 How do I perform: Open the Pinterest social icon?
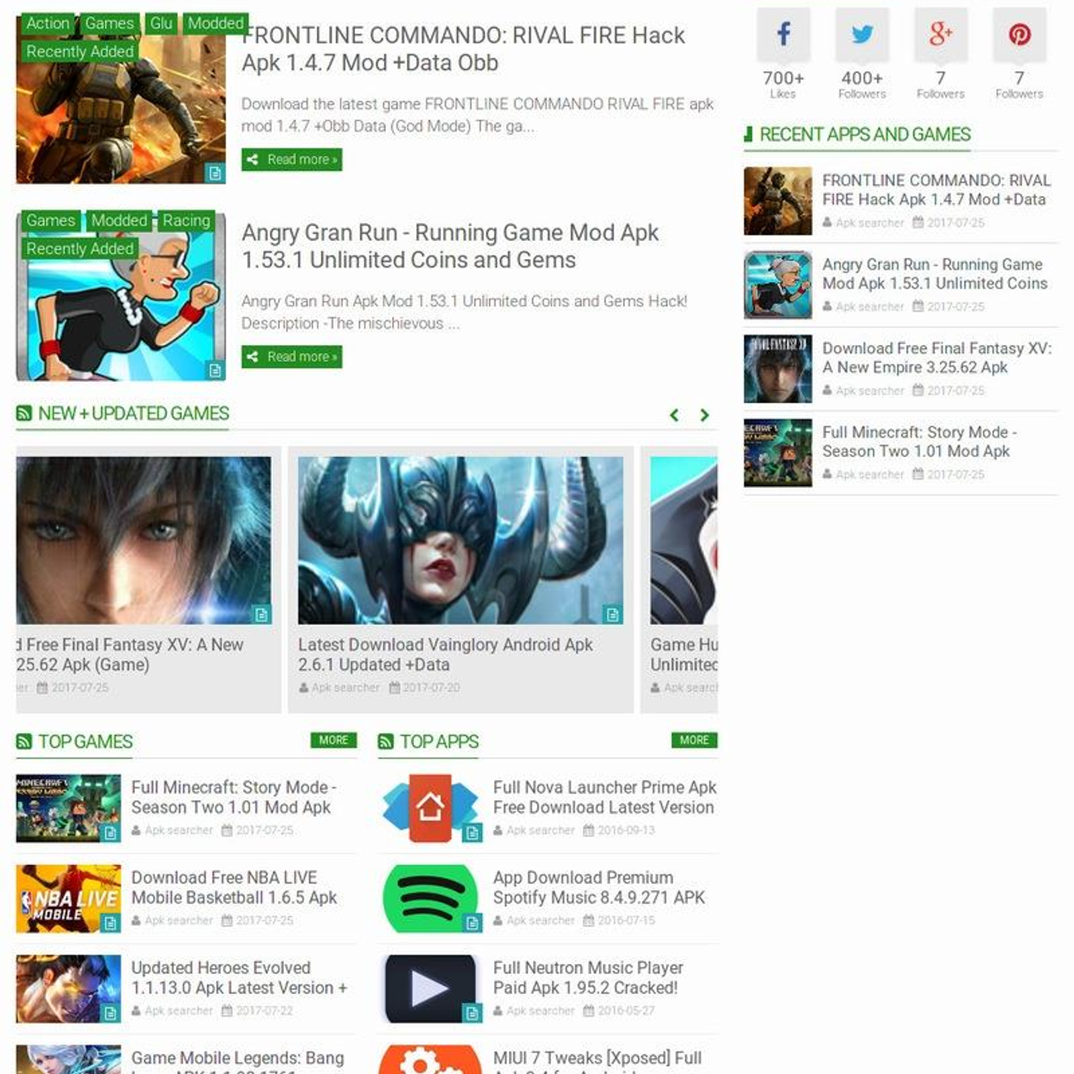point(1019,34)
